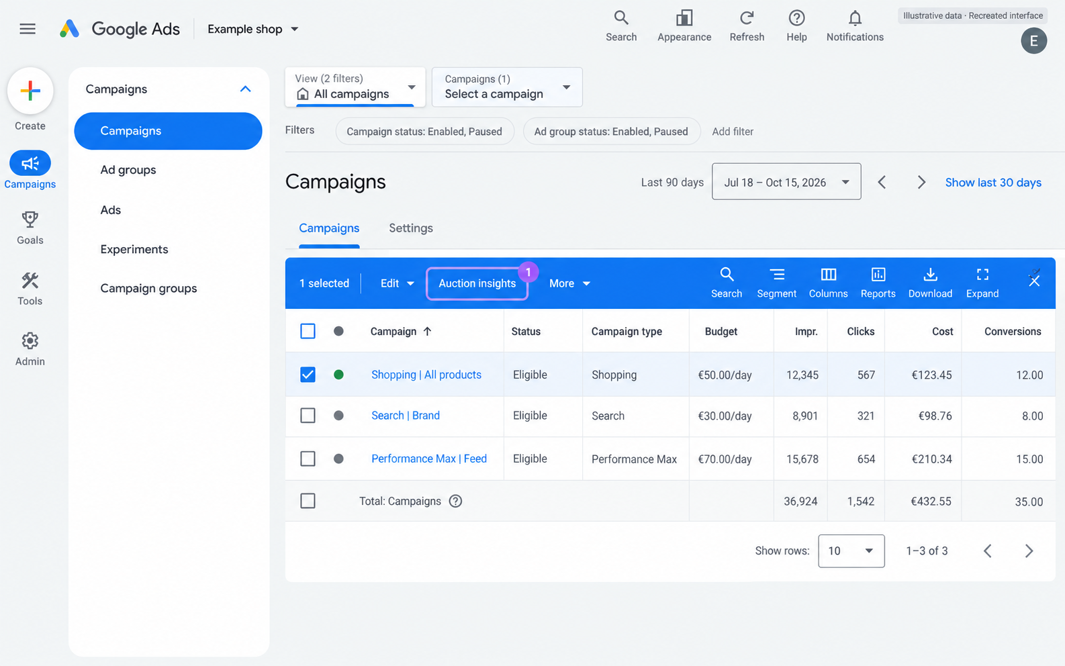
Task: Open Example shop account dropdown
Action: [x=253, y=29]
